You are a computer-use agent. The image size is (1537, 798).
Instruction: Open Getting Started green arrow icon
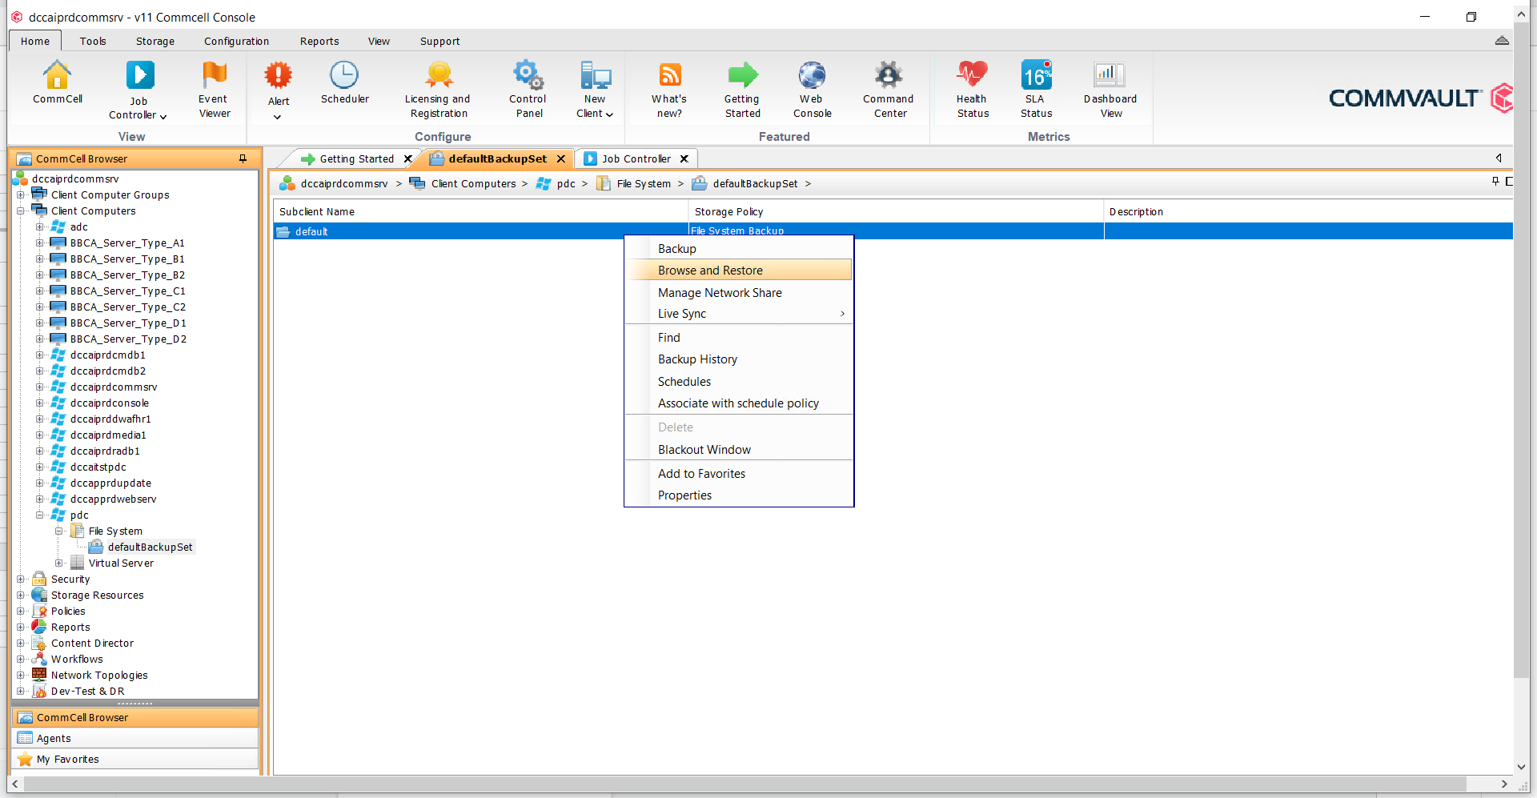742,75
